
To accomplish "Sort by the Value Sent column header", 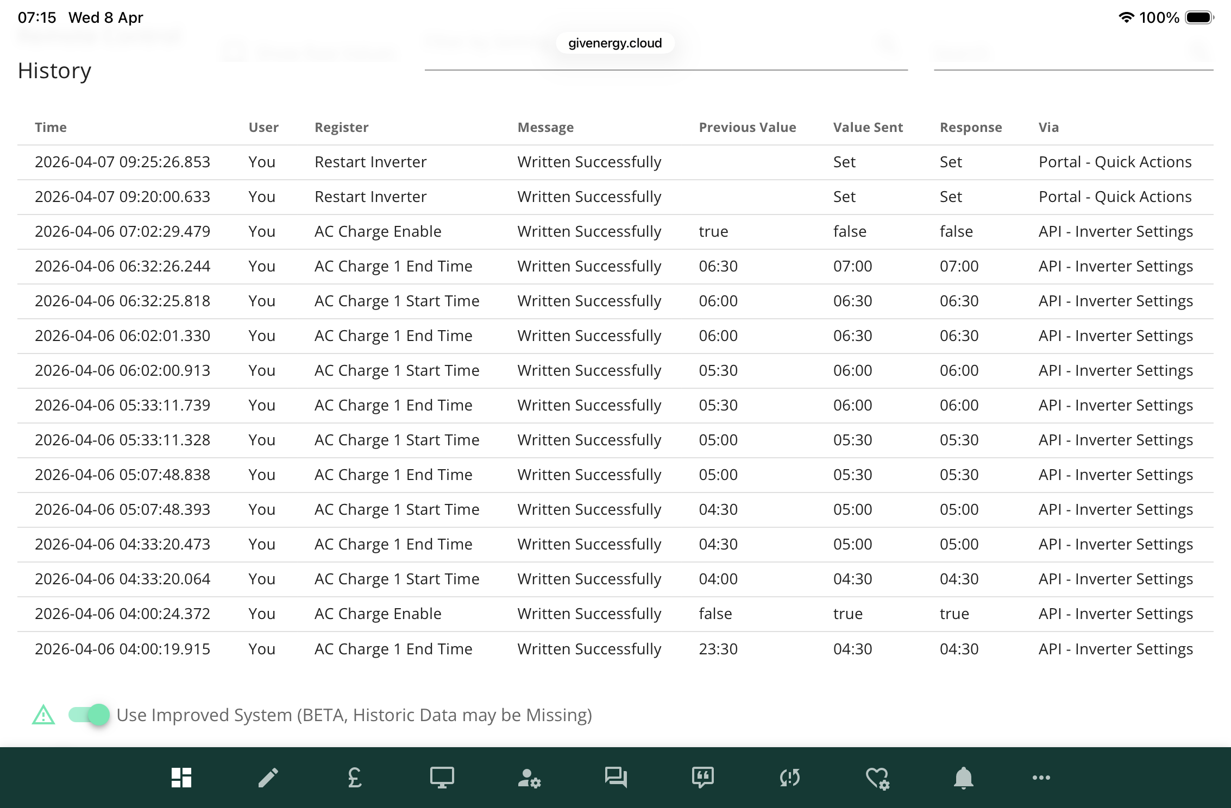I will click(868, 127).
